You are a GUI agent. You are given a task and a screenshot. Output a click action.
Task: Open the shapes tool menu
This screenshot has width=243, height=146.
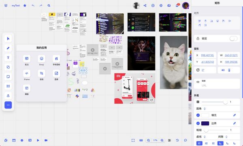tap(8, 67)
